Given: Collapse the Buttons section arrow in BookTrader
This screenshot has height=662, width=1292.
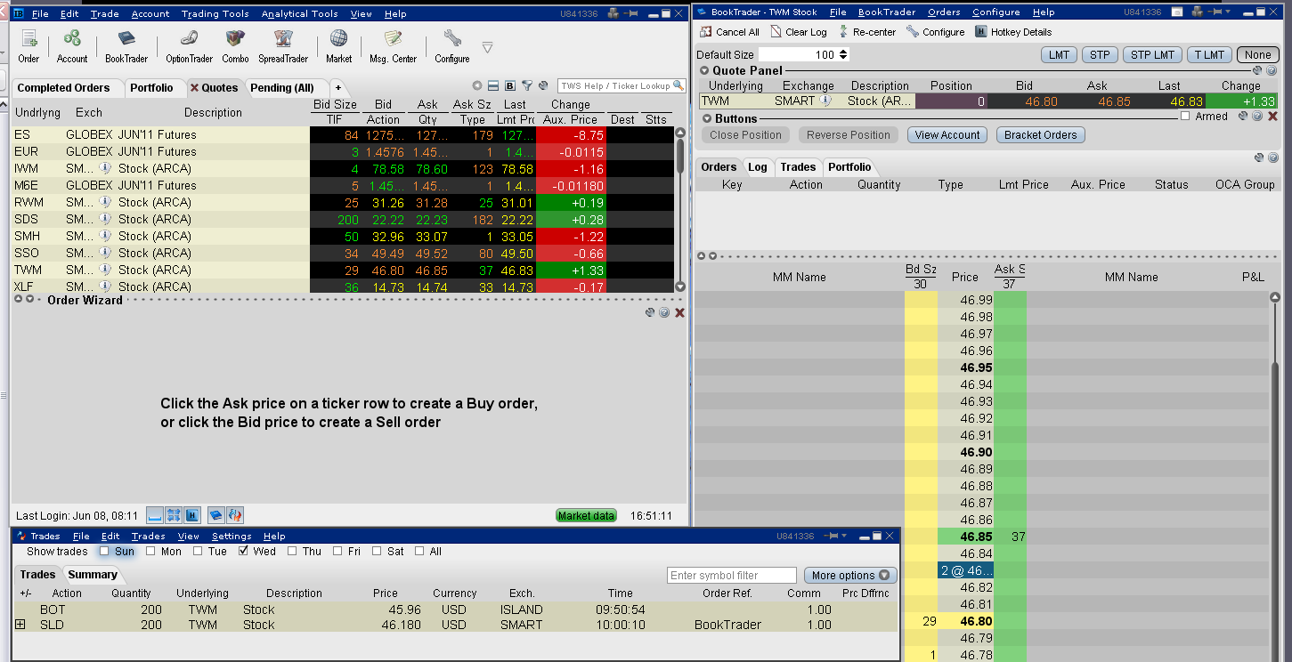Looking at the screenshot, I should click(707, 118).
